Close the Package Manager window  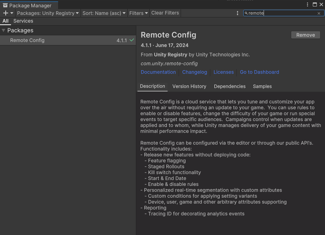321,4
